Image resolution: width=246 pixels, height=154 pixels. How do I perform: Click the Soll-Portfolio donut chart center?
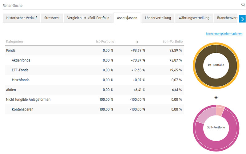pyautogui.click(x=216, y=127)
